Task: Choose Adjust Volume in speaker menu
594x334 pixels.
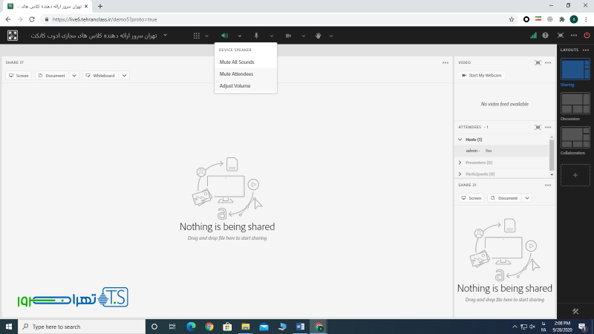Action: coord(235,86)
